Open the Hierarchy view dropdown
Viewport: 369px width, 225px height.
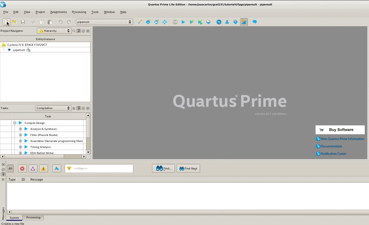coord(54,31)
